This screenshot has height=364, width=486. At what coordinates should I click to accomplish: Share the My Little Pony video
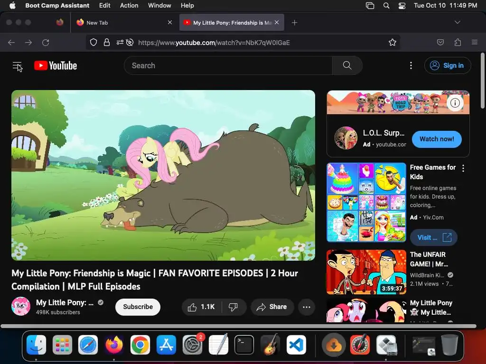click(272, 307)
